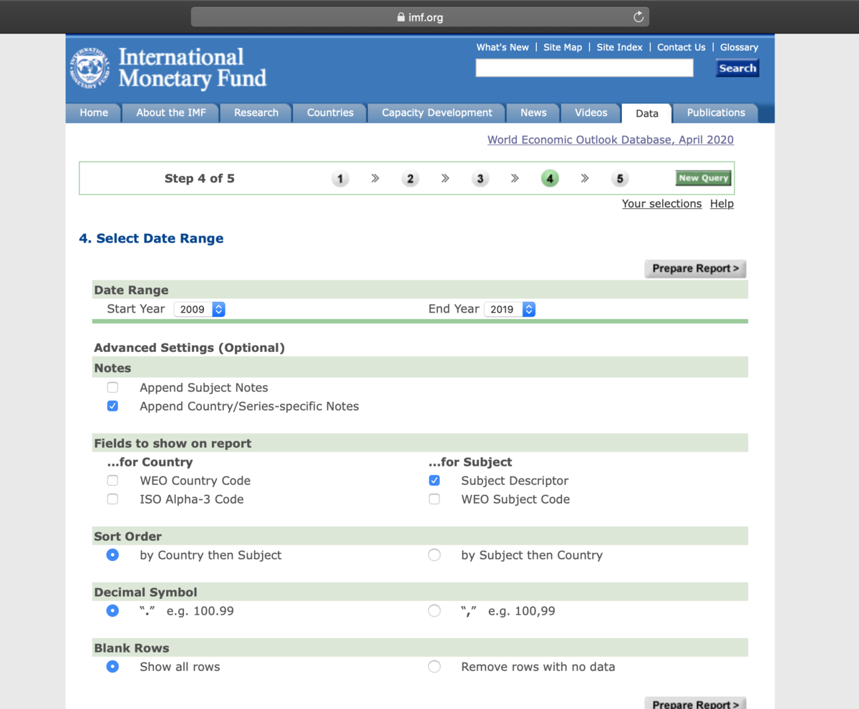Open the Publications tab
The width and height of the screenshot is (859, 709).
click(716, 113)
